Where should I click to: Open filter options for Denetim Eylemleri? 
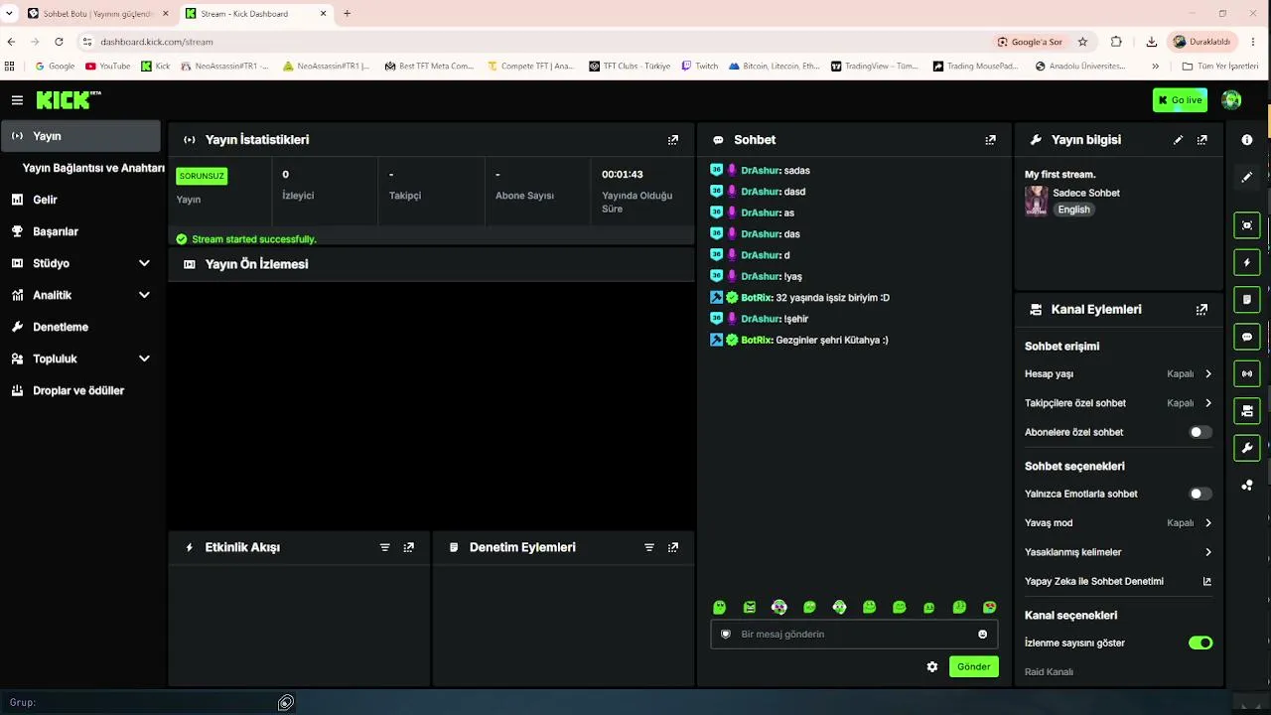(649, 547)
